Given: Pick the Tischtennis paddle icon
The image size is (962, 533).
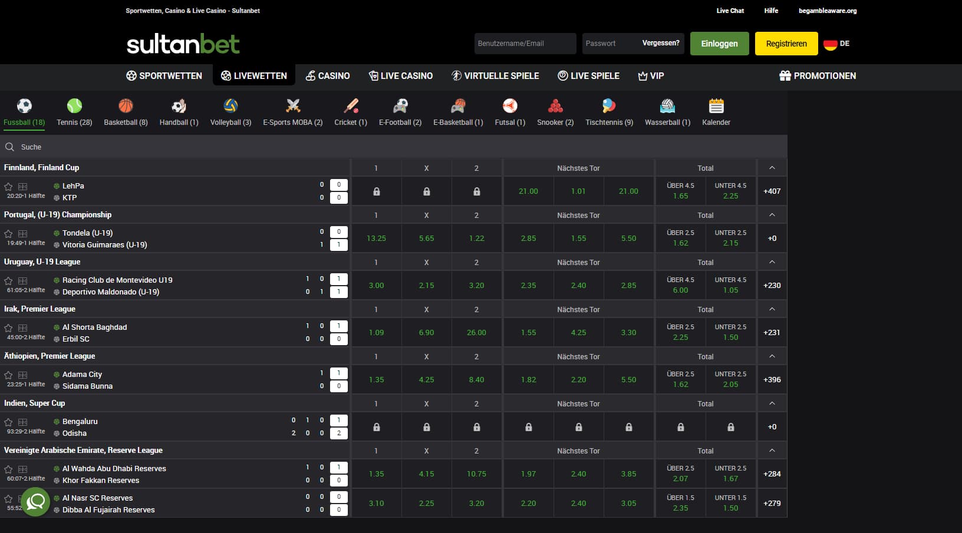Looking at the screenshot, I should 609,106.
